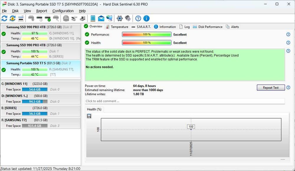Switch to the S.M.A.R.T. tab
This screenshot has width=295, height=171.
pyautogui.click(x=141, y=27)
